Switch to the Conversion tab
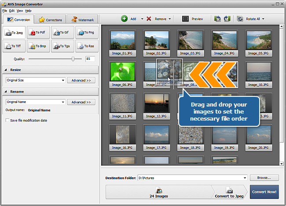286x206 pixels. coord(18,19)
